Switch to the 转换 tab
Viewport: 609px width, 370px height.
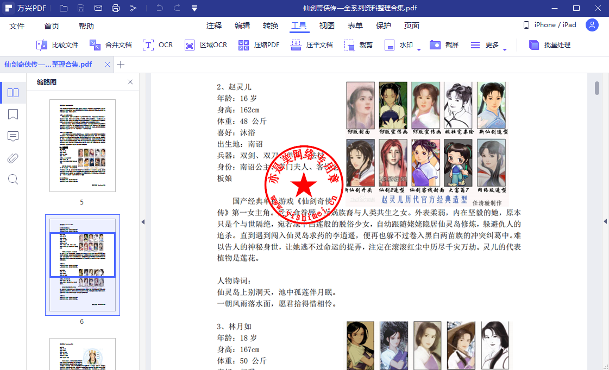pos(271,25)
